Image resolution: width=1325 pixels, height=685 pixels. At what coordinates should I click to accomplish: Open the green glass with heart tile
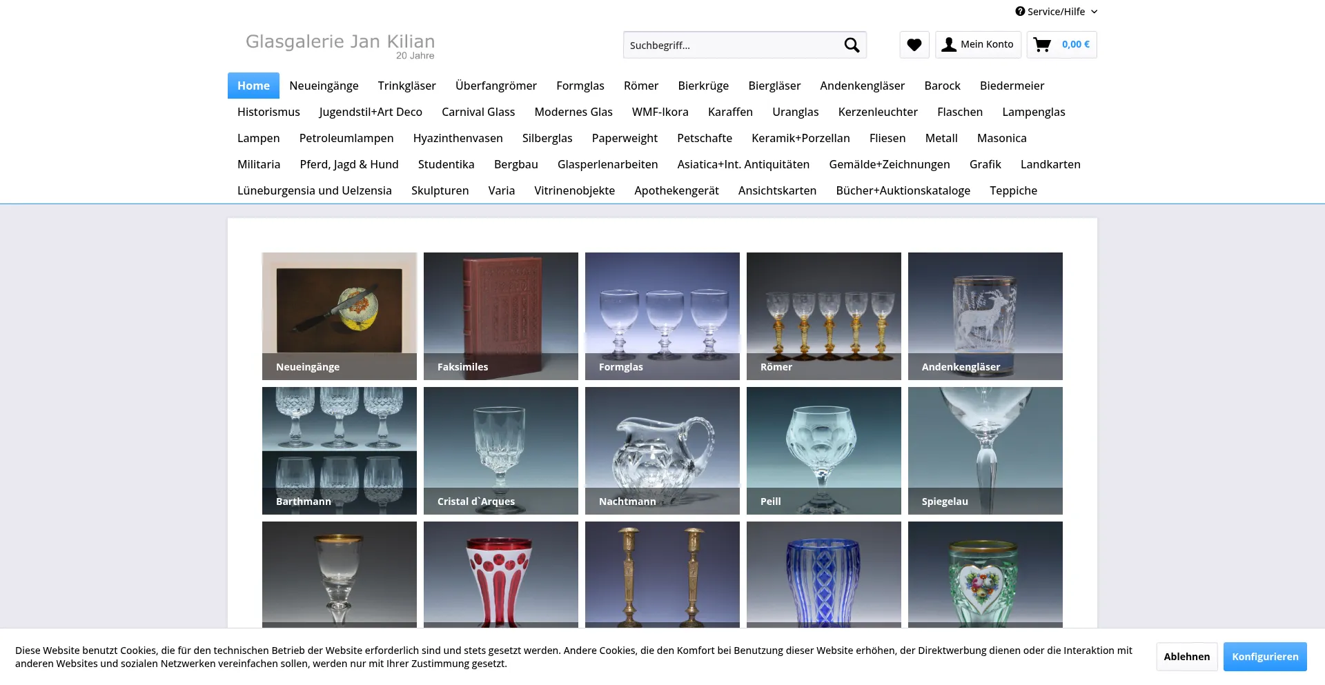(x=985, y=575)
